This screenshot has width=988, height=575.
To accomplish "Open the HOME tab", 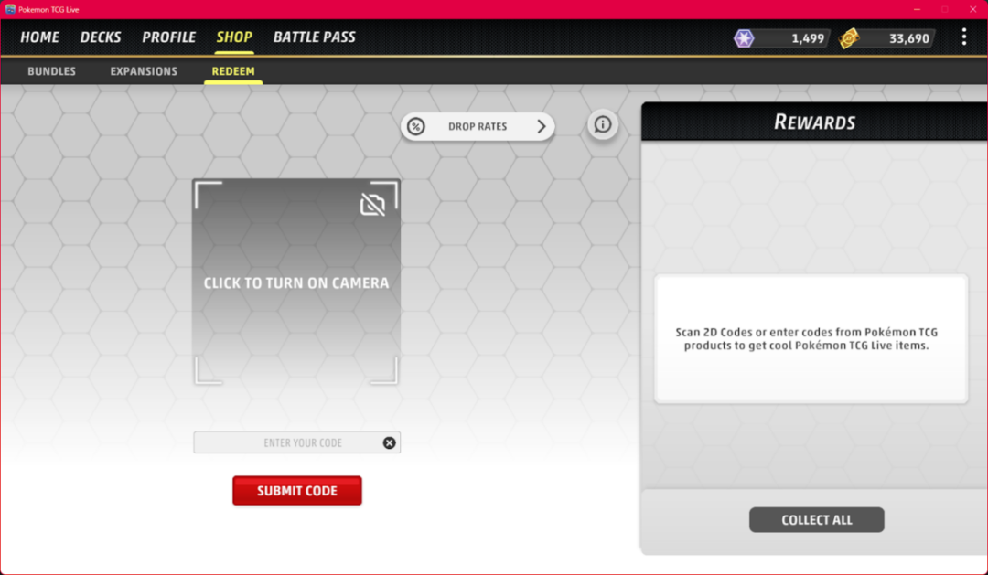I will (39, 37).
